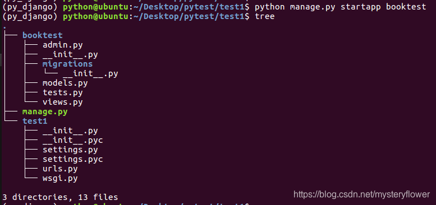Select the booktest directory name
Screen dimensions: 436x205
click(x=43, y=35)
